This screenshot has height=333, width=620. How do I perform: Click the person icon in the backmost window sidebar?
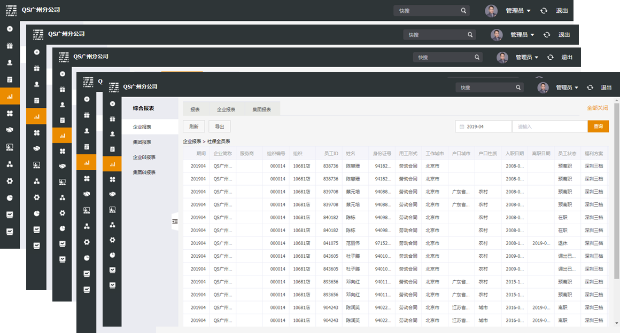(x=10, y=62)
